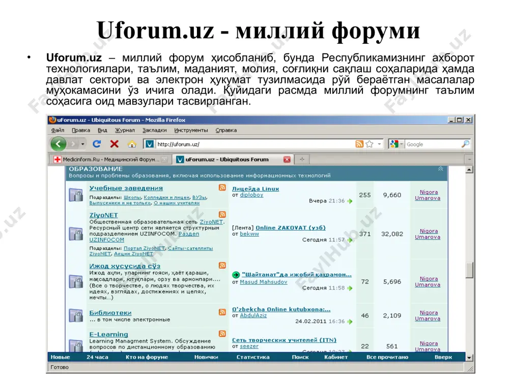
Task: Open the Школы subsection link
Action: point(132,197)
